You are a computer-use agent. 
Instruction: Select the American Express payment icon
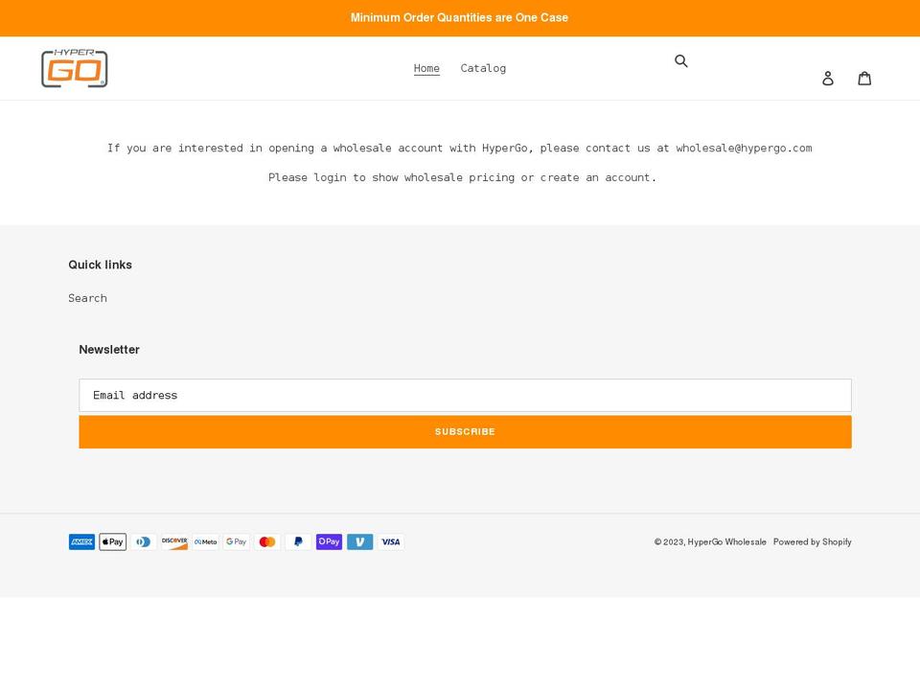81,541
